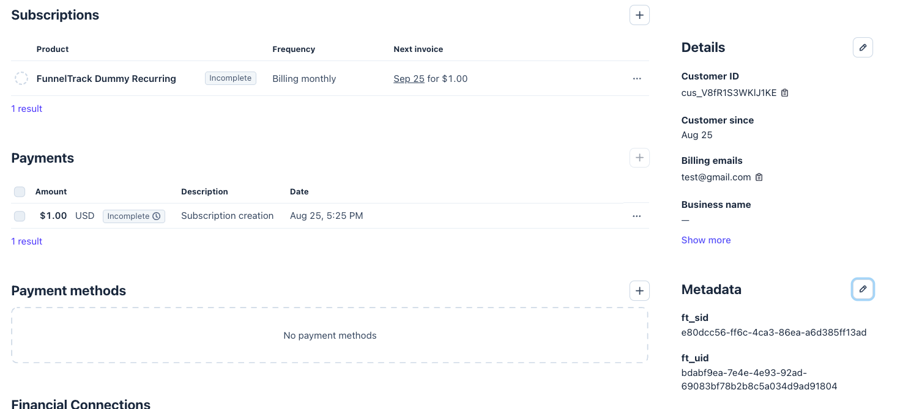Click Billing monthly frequency text
The height and width of the screenshot is (409, 922).
pos(304,78)
